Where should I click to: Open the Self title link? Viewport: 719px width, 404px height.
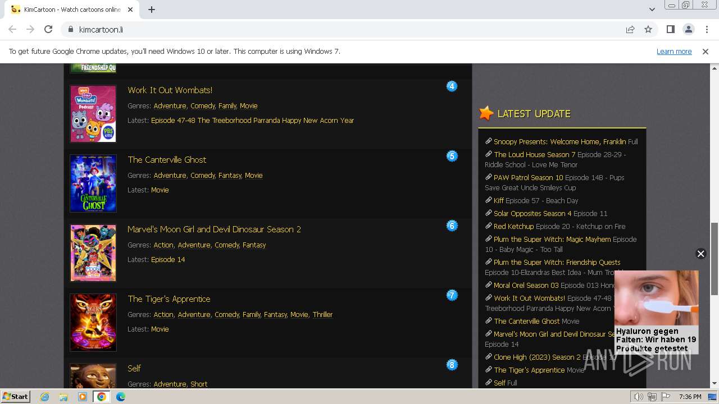point(134,368)
